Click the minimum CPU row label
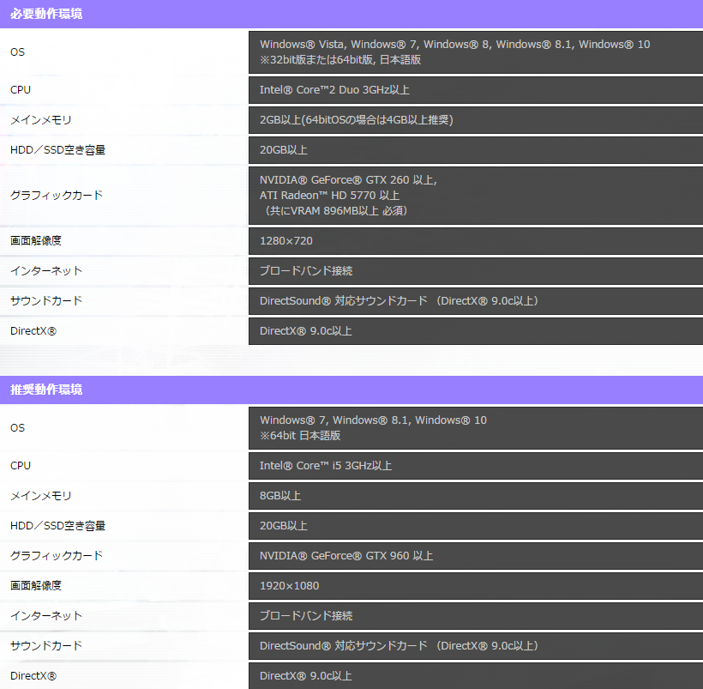The width and height of the screenshot is (703, 689). [x=21, y=90]
